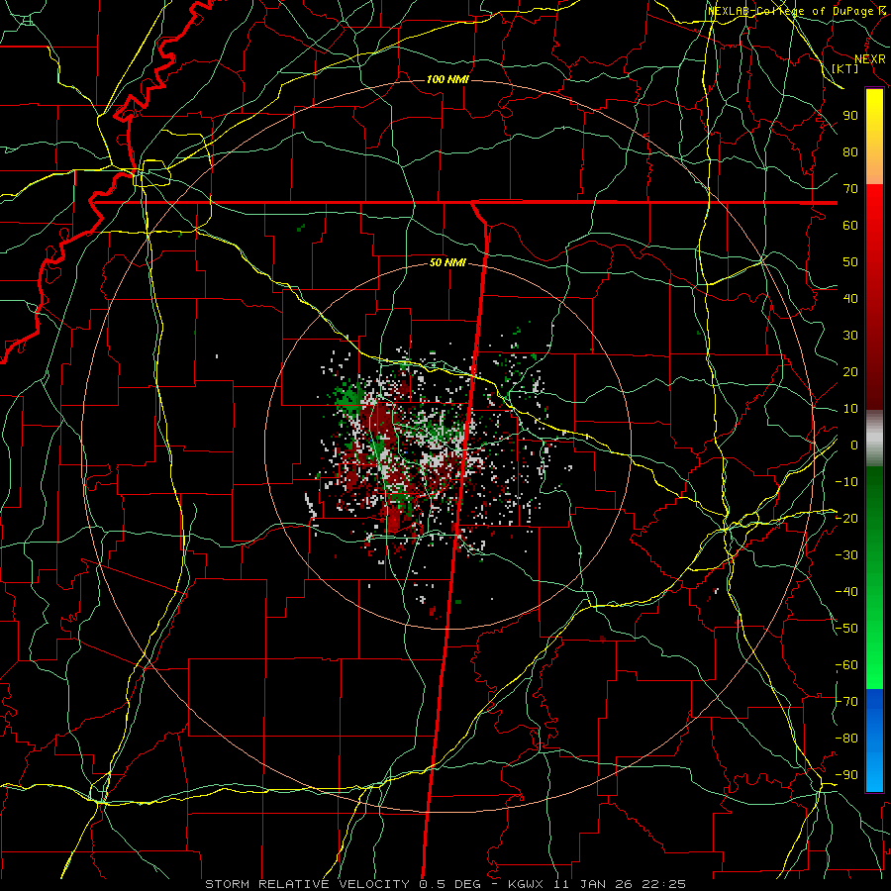This screenshot has height=891, width=891.
Task: Click the "STORM RELATIVE VELOCITY 0.5 DEG" title text
Action: (x=343, y=884)
